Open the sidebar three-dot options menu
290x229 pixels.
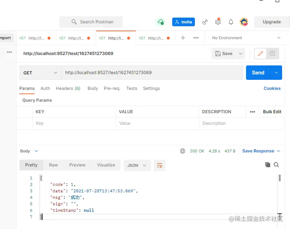point(9,52)
